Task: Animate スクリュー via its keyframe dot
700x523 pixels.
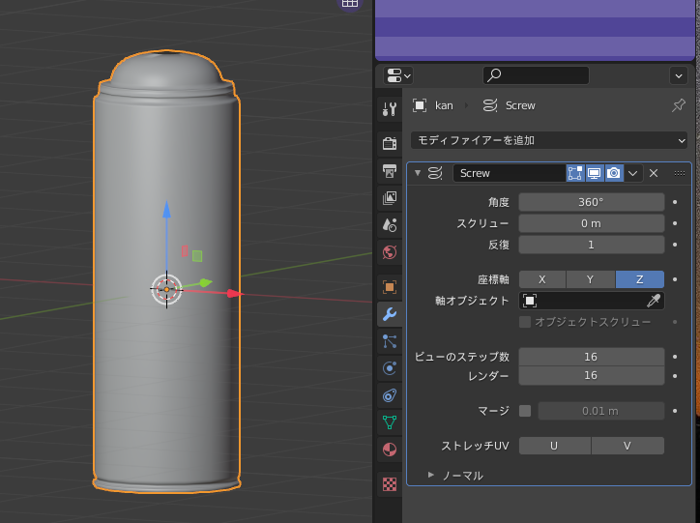Action: tap(675, 223)
